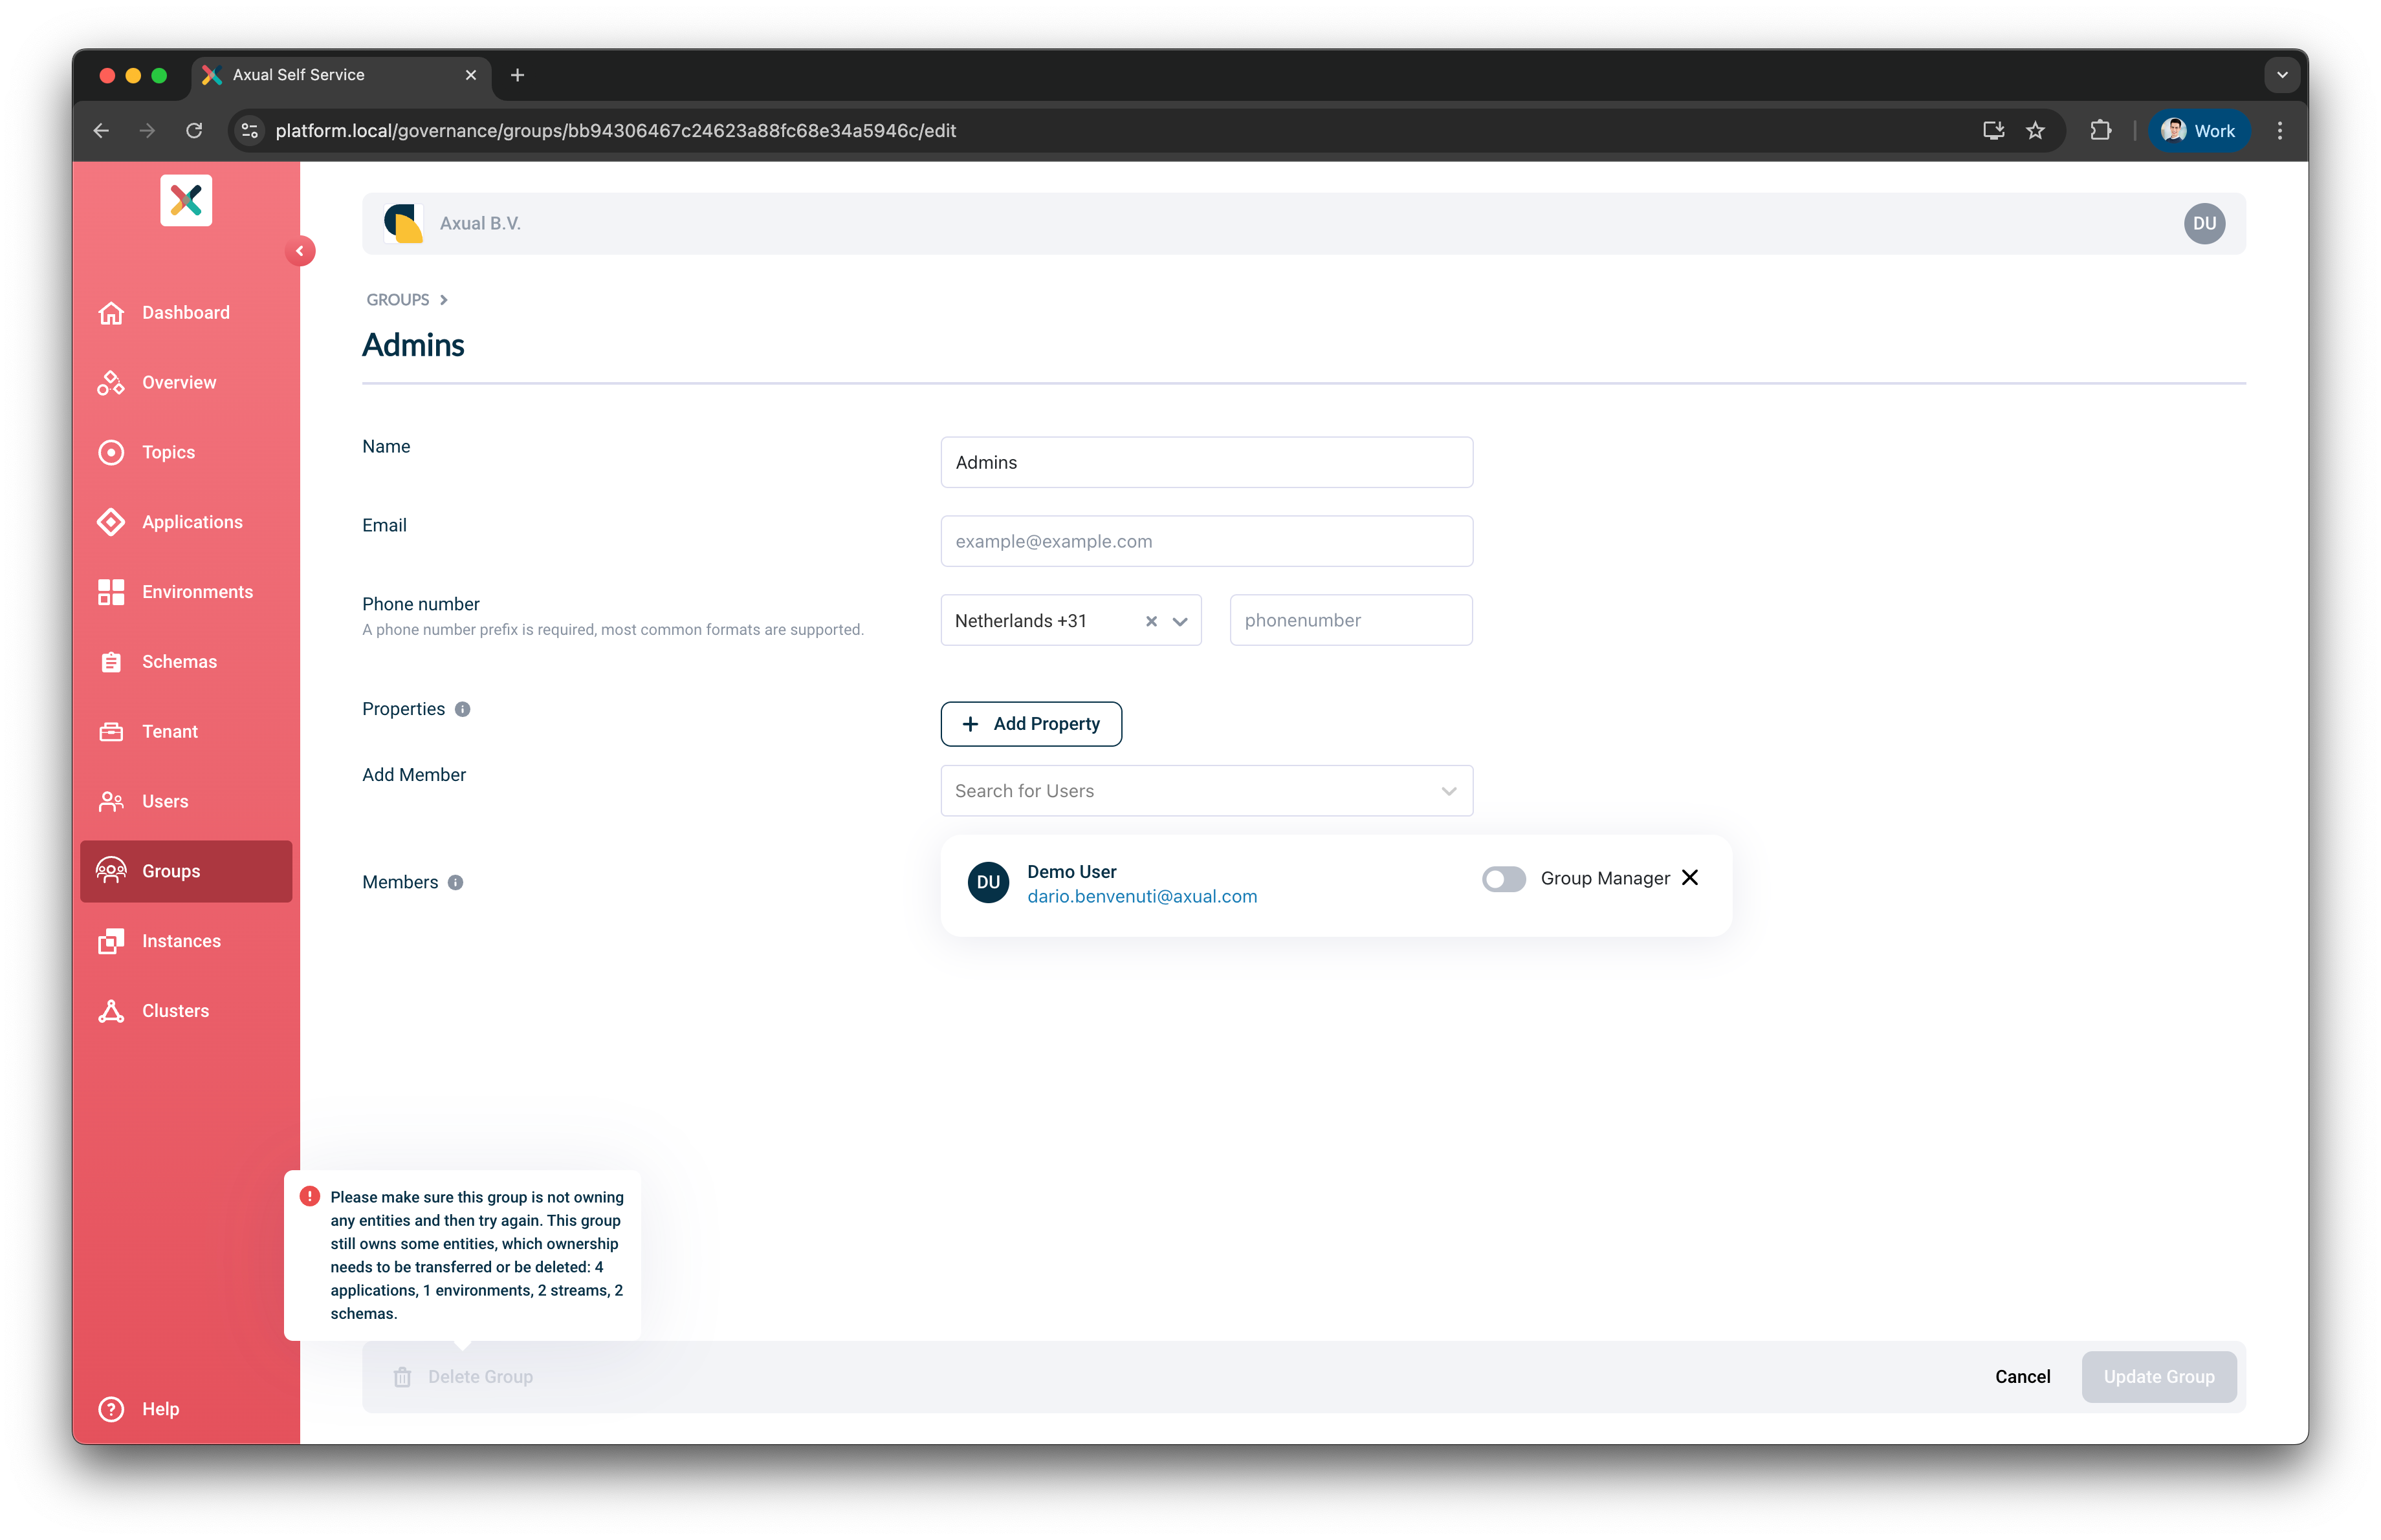Select the Tenant sidebar item

click(x=169, y=731)
